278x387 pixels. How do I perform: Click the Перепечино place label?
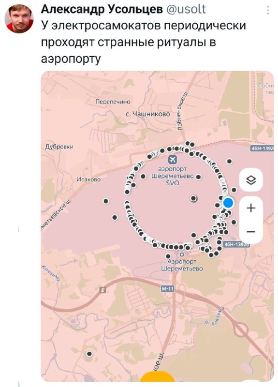pos(113,102)
